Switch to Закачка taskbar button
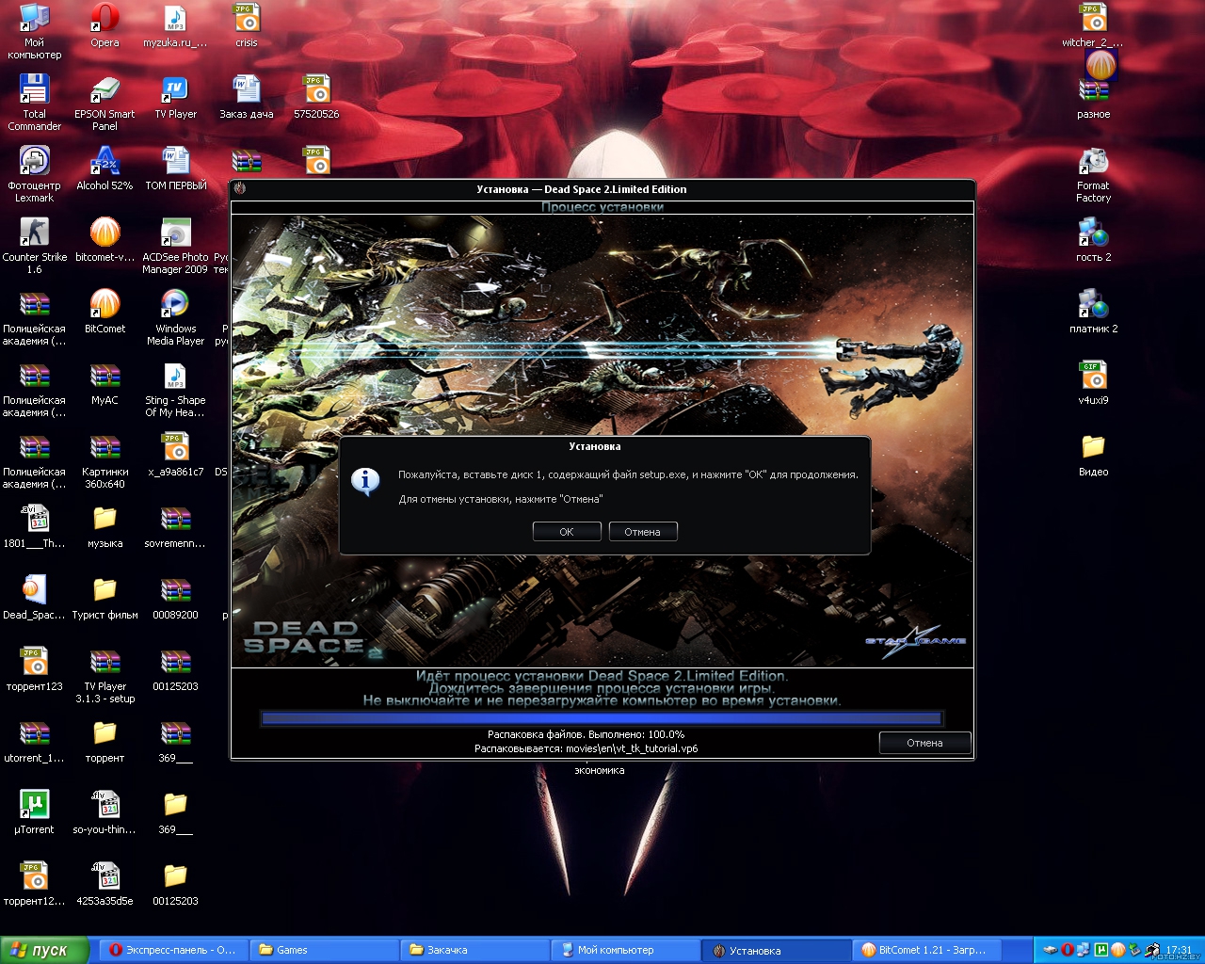The image size is (1205, 964). pyautogui.click(x=474, y=950)
